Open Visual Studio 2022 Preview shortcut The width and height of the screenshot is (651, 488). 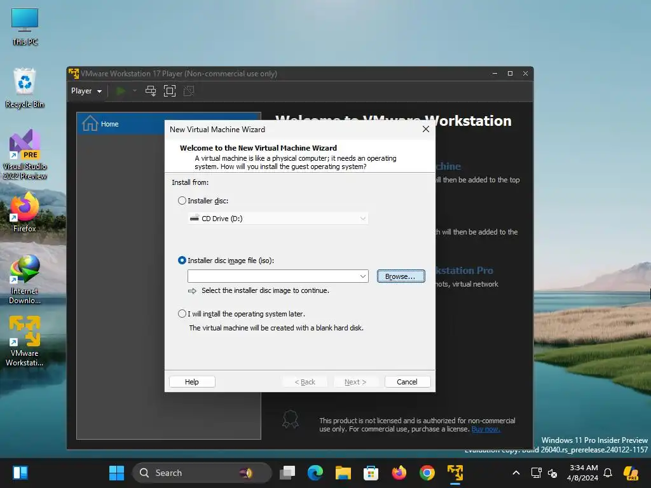(x=25, y=154)
